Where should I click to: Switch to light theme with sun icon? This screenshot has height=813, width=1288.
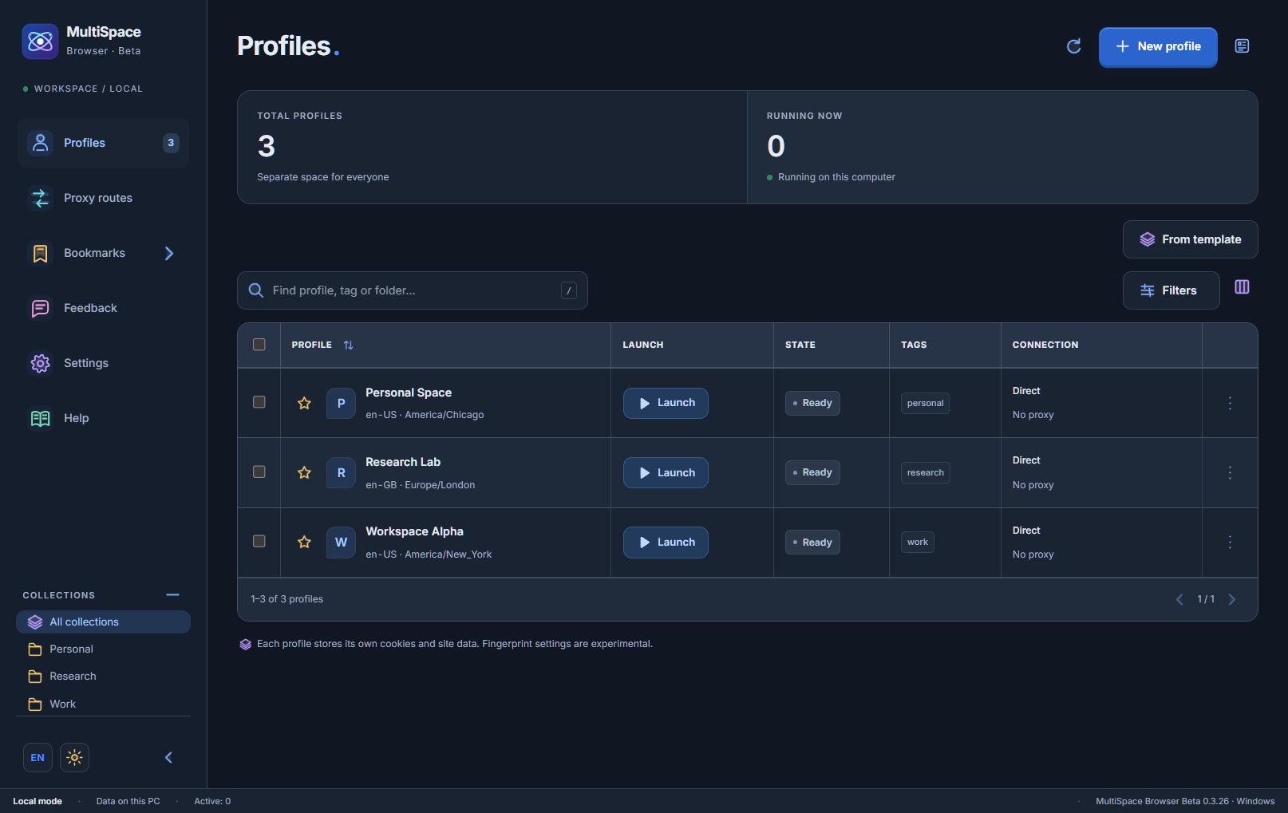coord(74,757)
